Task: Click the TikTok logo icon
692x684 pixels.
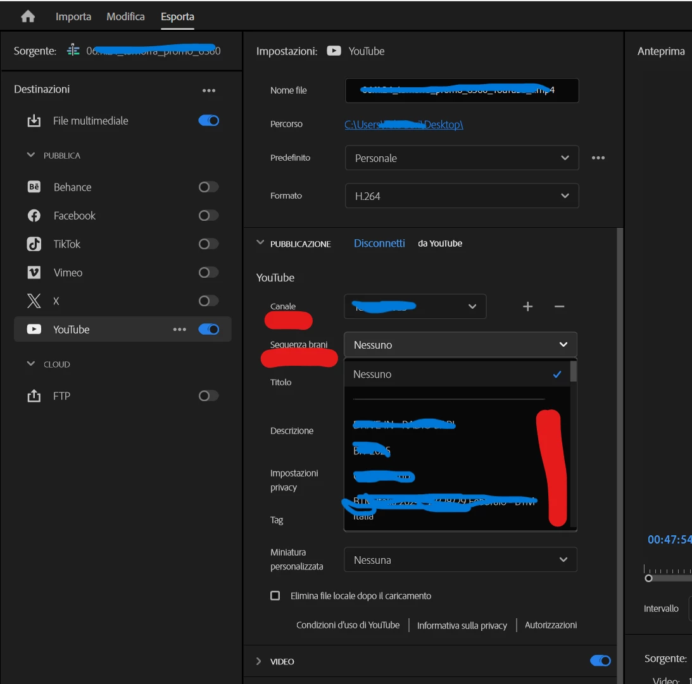Action: (x=34, y=244)
